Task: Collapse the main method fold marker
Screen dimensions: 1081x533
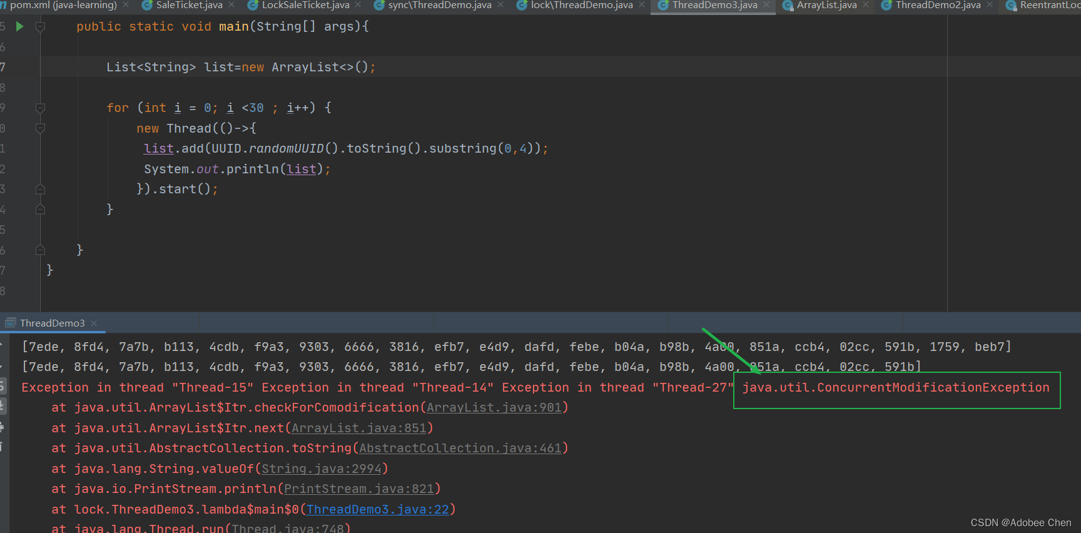Action: tap(40, 27)
